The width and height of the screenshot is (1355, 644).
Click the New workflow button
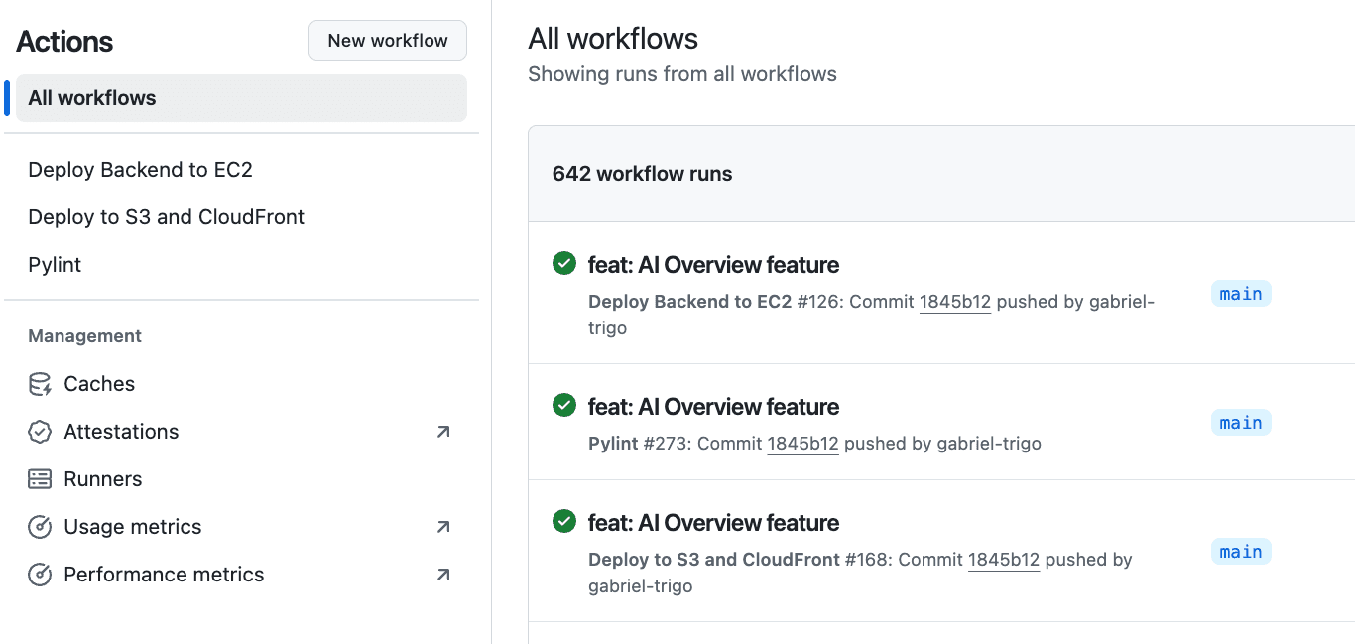pyautogui.click(x=388, y=41)
